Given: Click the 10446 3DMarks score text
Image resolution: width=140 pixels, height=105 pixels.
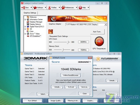Looking at the screenshot, I should click(71, 69).
